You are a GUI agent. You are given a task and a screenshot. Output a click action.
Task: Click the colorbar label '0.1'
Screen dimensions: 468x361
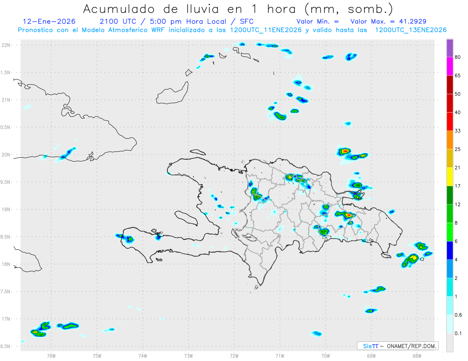459,333
